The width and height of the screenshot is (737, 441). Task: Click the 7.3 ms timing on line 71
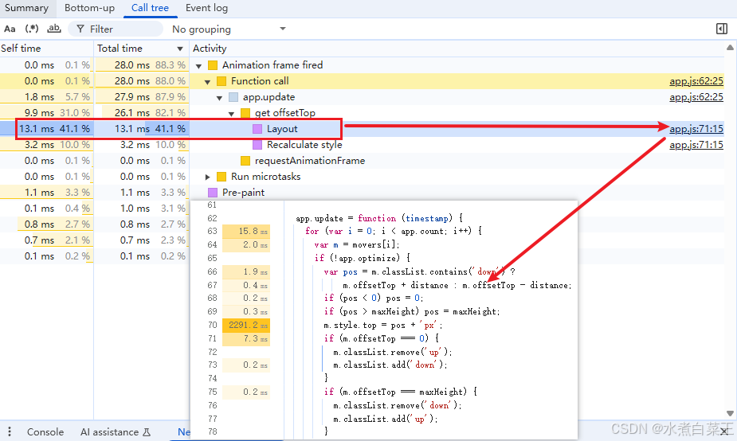[x=246, y=338]
